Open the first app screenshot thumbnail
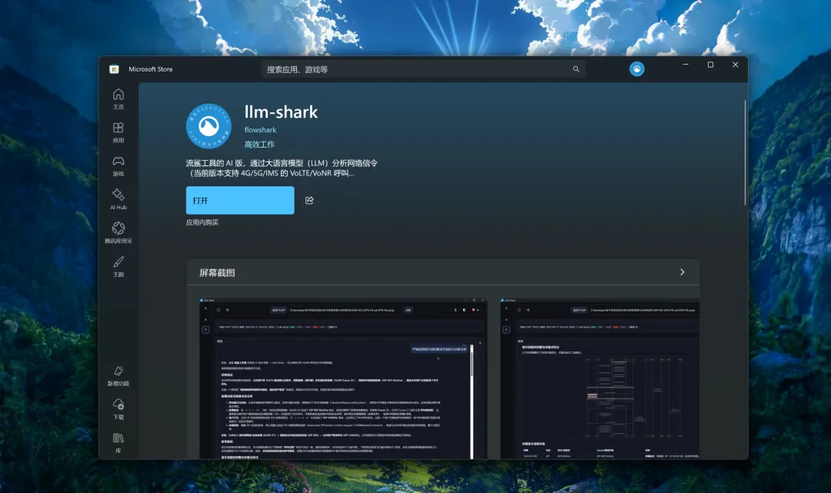Image resolution: width=831 pixels, height=493 pixels. point(343,378)
